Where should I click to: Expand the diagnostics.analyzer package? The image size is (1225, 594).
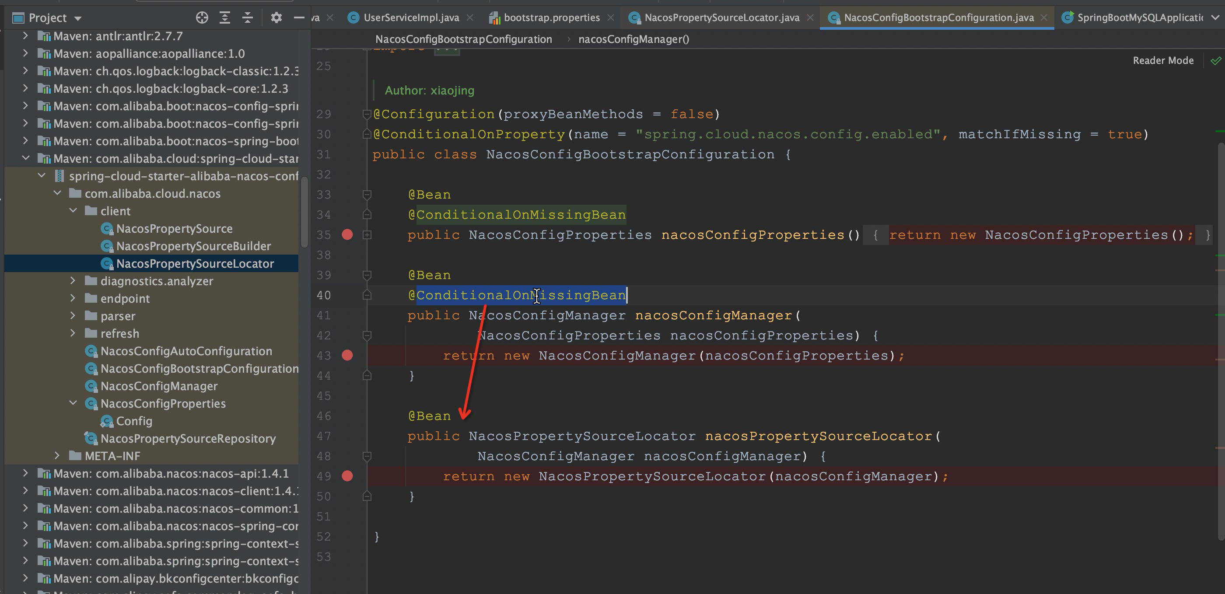click(x=73, y=281)
